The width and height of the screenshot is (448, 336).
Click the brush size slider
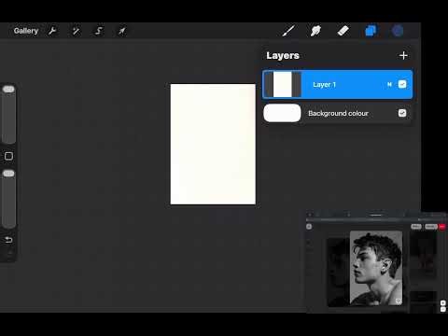pos(8,115)
